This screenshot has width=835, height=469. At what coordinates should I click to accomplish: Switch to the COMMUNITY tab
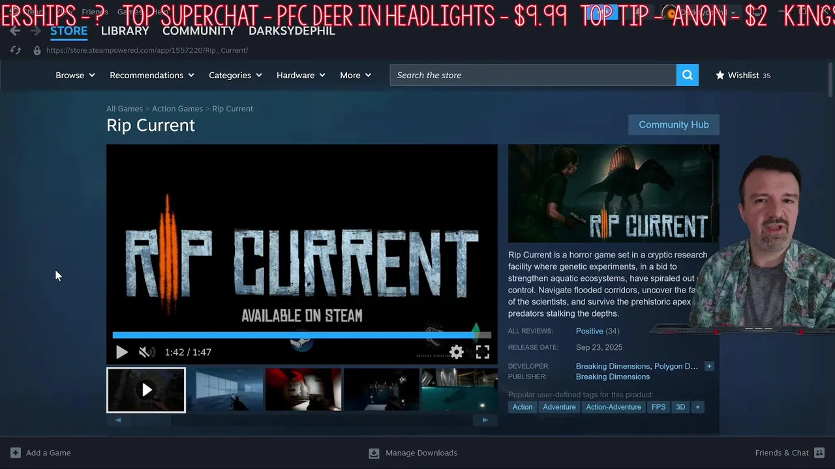click(x=198, y=31)
